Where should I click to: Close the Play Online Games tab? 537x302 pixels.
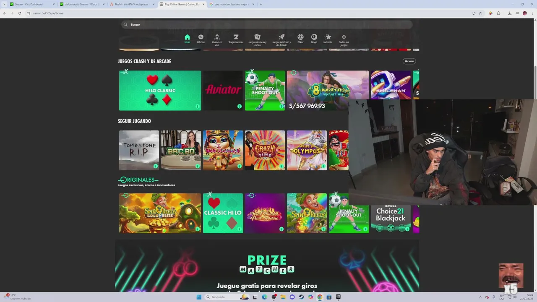coord(203,4)
